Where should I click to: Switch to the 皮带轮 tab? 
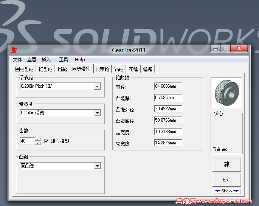pos(102,69)
